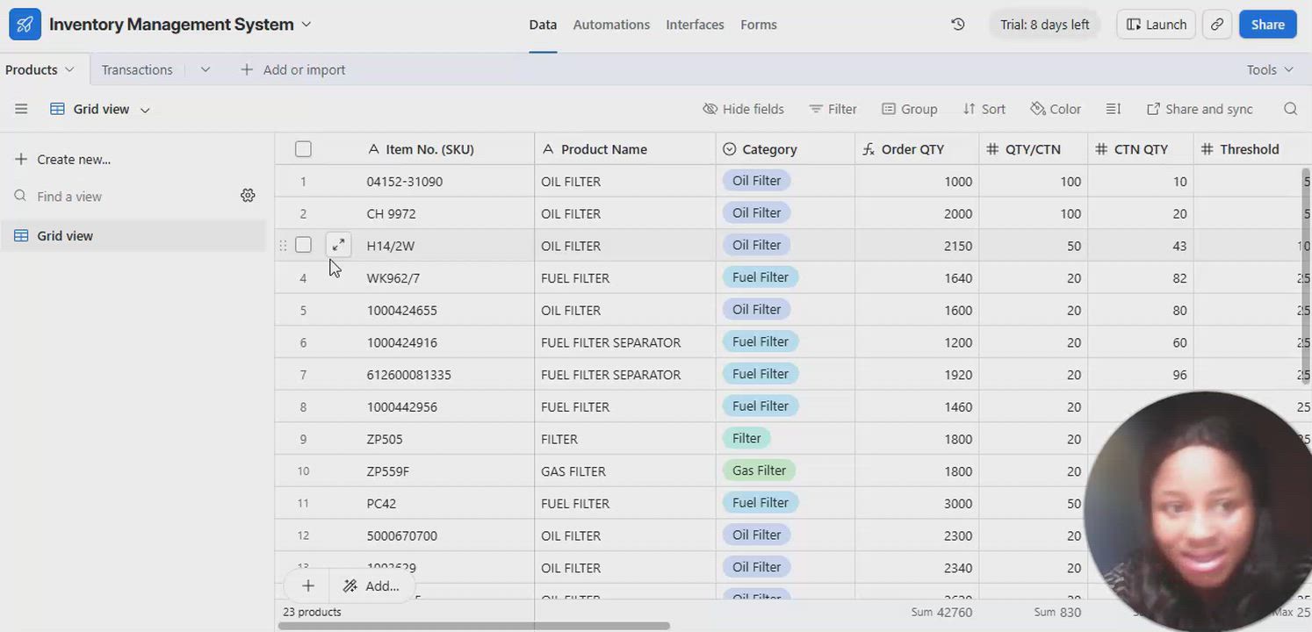Open the Transactions table tab
Viewport: 1312px width, 632px height.
coord(137,69)
